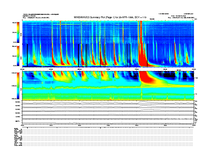Click the 08:00 tick on the bottom time axis
Viewport: 209px width, 161px height.
[x=79, y=126]
